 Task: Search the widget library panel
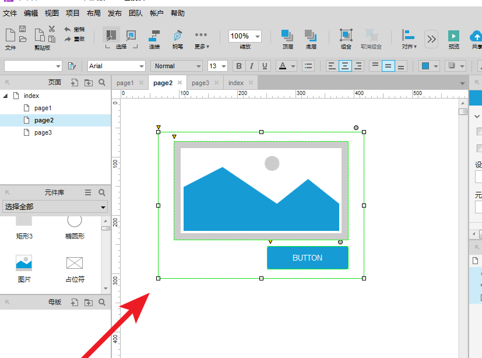102,192
